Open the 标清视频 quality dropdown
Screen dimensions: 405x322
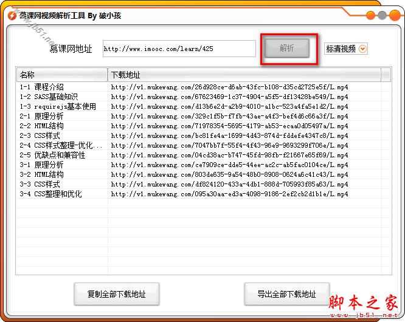(x=346, y=49)
